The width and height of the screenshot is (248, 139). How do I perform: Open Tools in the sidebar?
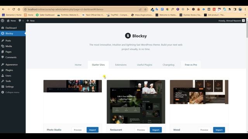click(x=13, y=81)
